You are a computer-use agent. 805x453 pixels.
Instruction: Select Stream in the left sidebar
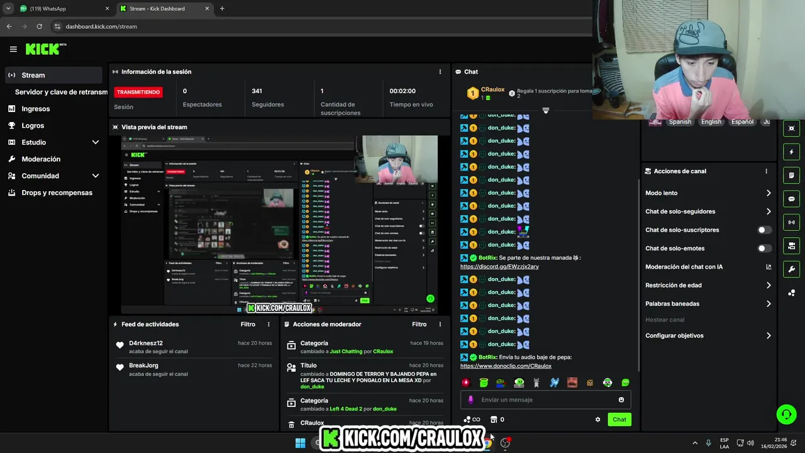[53, 75]
